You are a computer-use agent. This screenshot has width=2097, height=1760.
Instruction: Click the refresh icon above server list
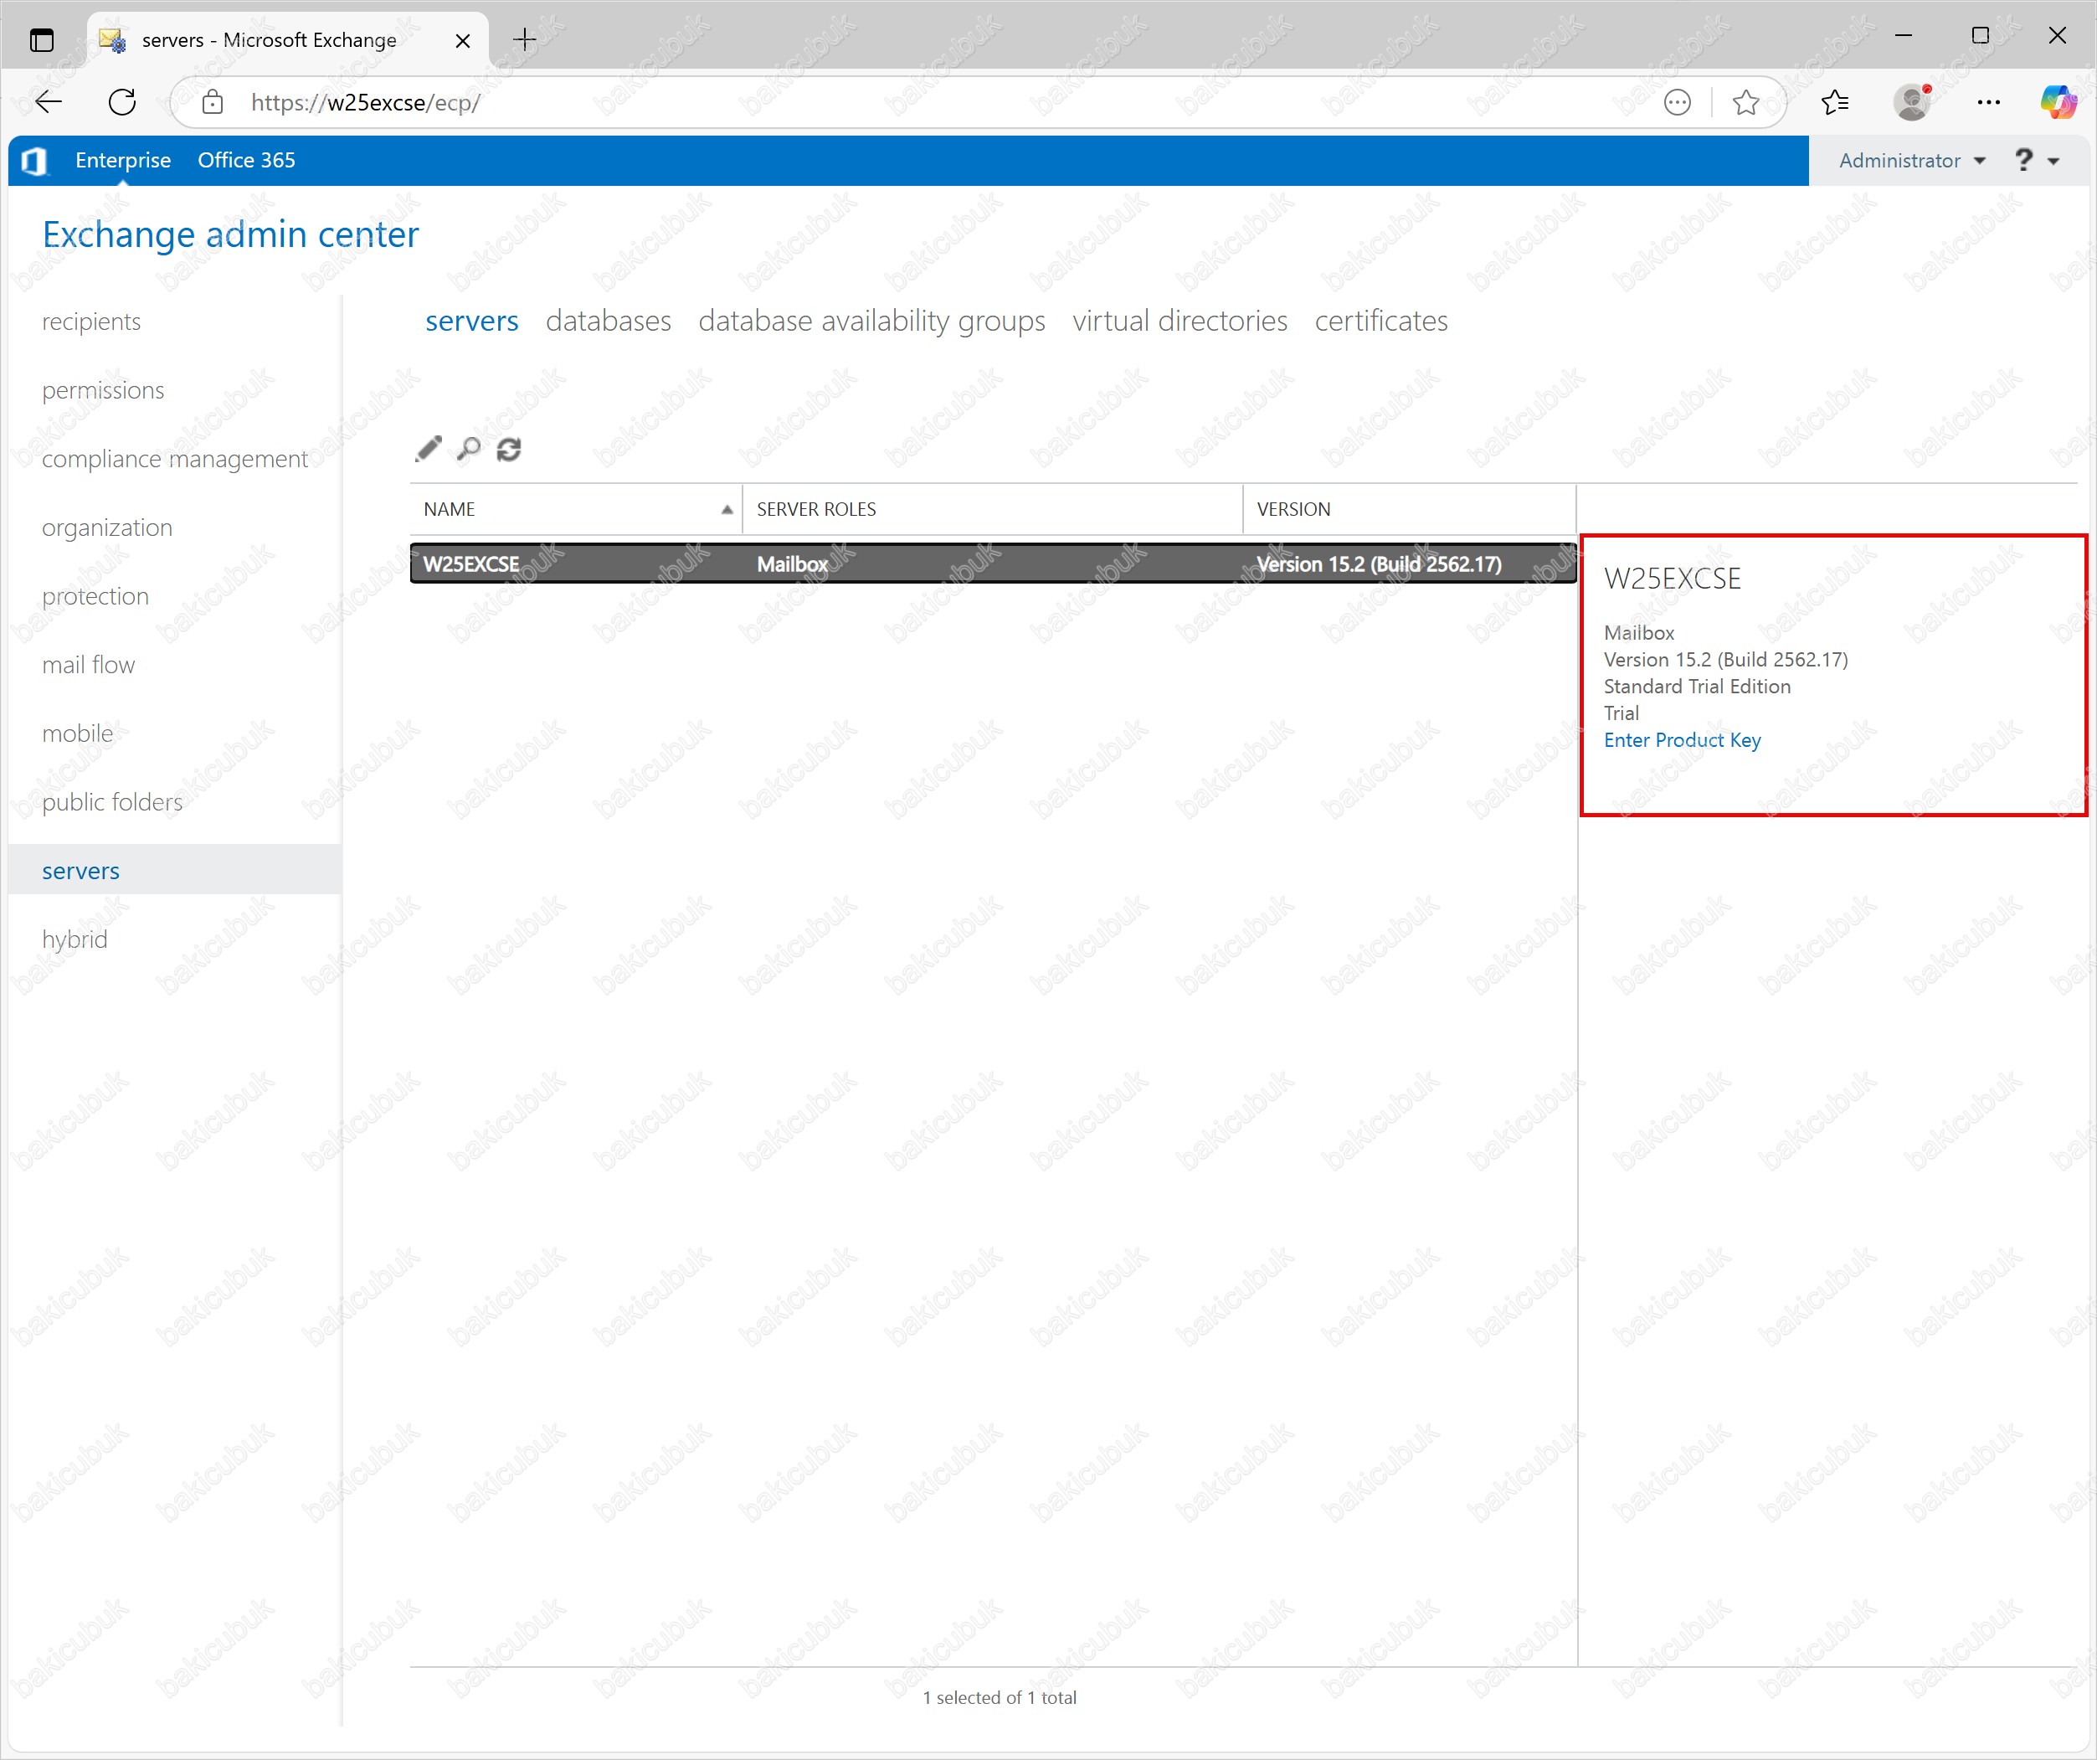509,450
